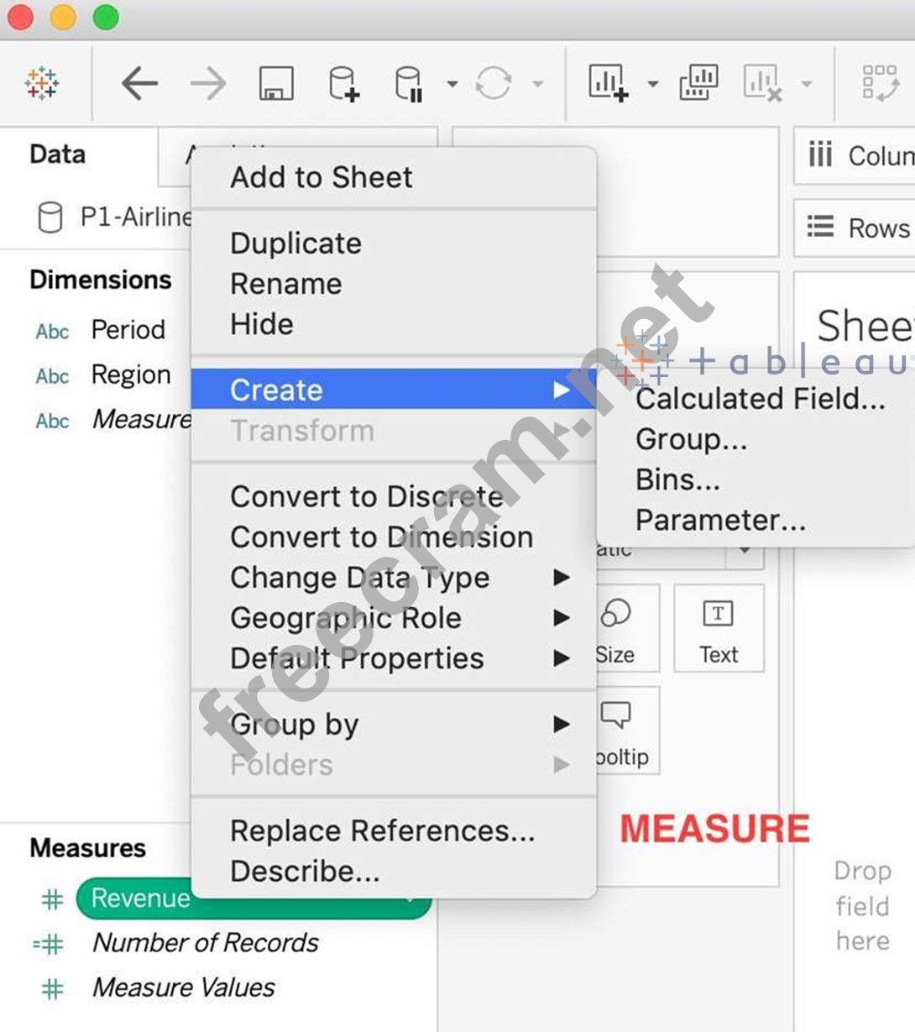Click the add new data source icon
915x1032 pixels.
(x=342, y=84)
